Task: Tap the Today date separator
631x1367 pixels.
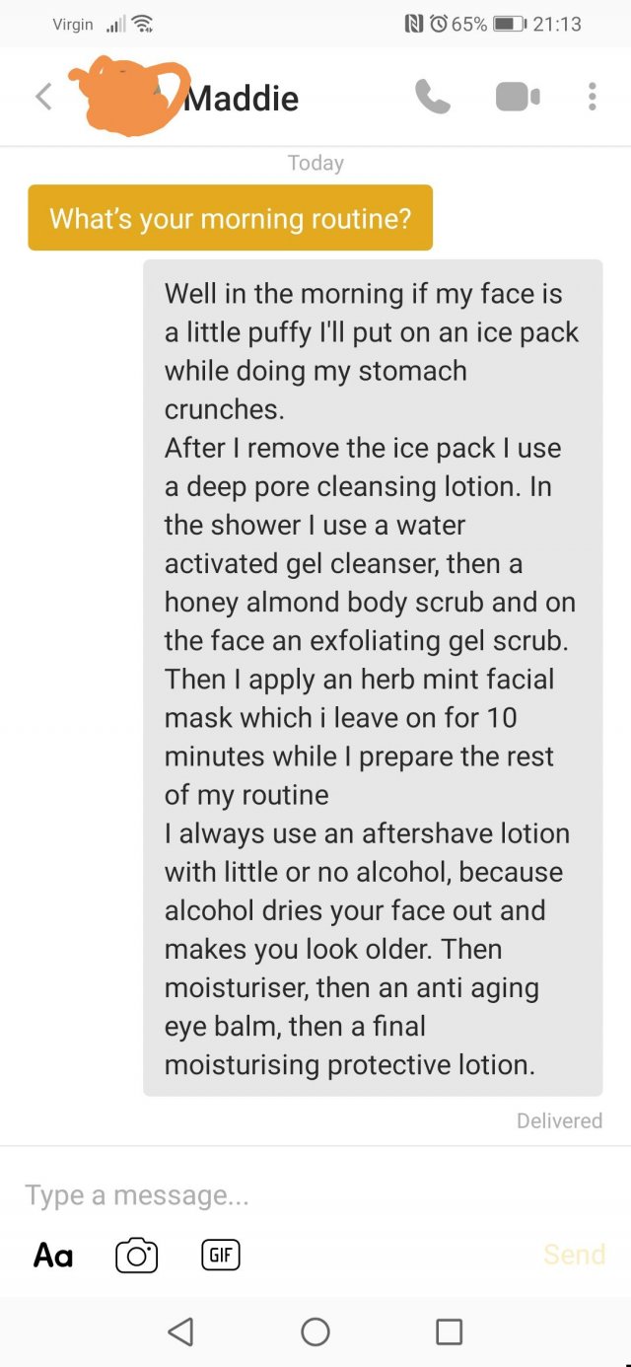Action: (x=315, y=163)
